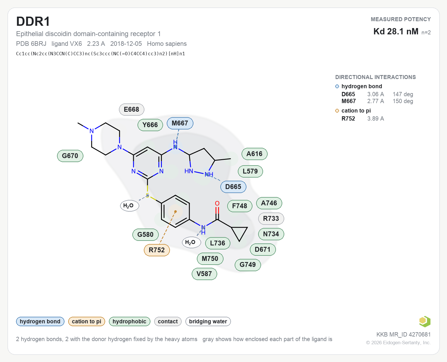This screenshot has height=362, width=447.
Task: Click the L579 residue label
Action: point(250,171)
